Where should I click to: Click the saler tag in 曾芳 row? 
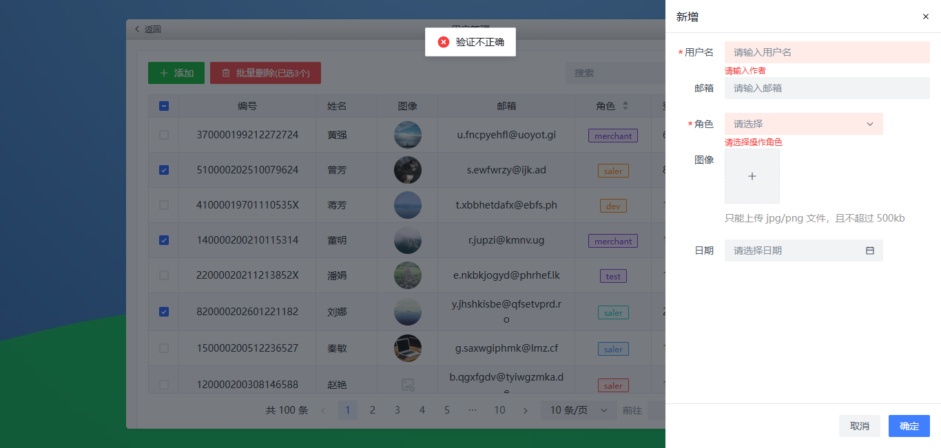(613, 171)
